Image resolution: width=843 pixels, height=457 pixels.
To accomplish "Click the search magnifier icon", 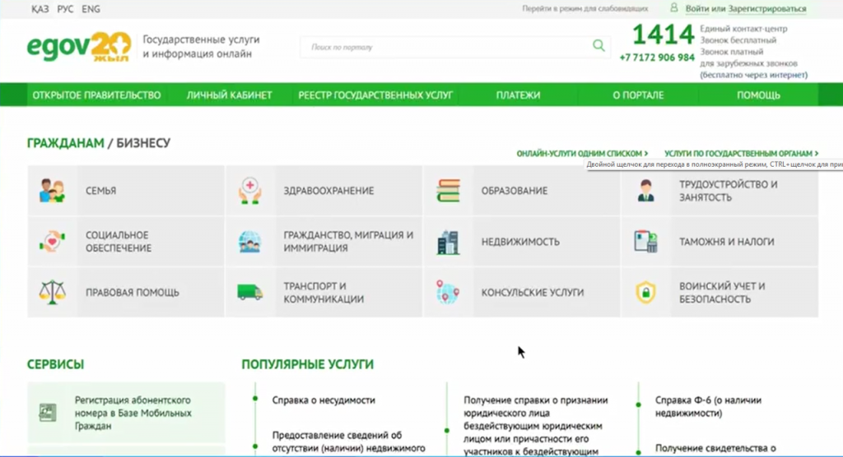I will point(598,46).
